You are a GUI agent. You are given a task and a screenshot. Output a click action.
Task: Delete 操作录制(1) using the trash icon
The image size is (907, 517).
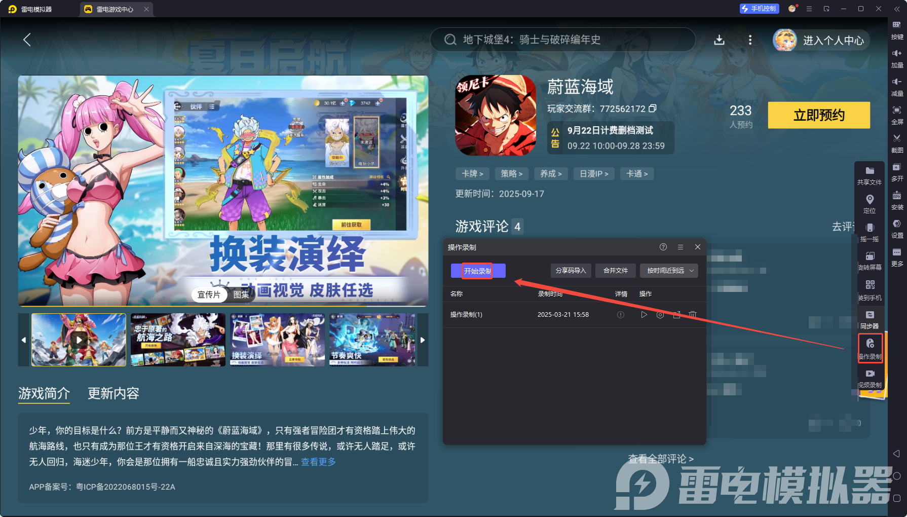tap(692, 314)
